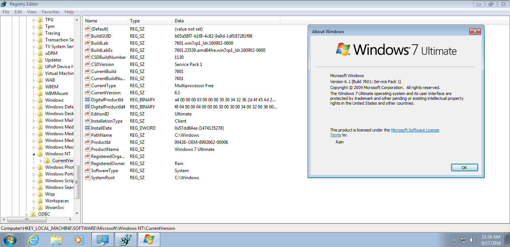Sort by the Name column header
The image size is (510, 247).
coord(105,21)
